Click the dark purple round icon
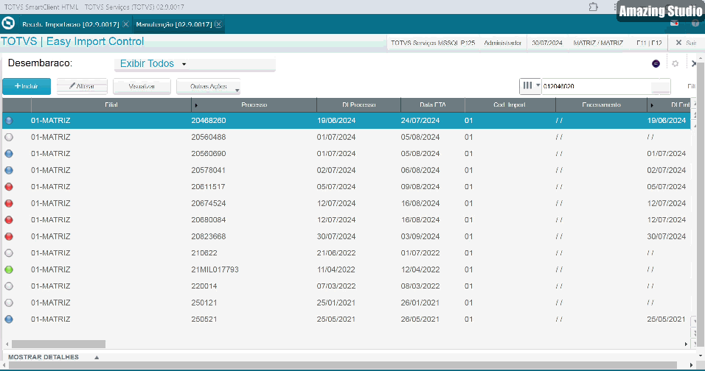 [656, 64]
